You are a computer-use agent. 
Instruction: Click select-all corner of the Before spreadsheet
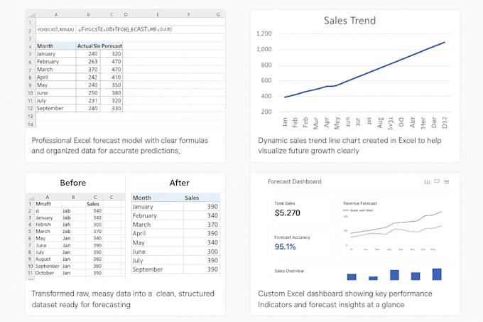coord(30,197)
